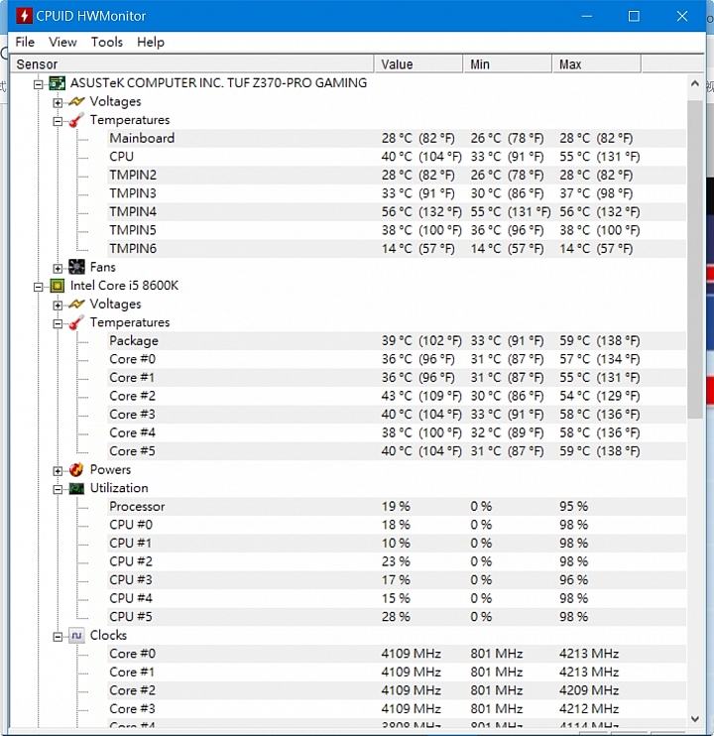Click the scrollbar up arrow
The height and width of the screenshot is (736, 714).
tap(695, 84)
